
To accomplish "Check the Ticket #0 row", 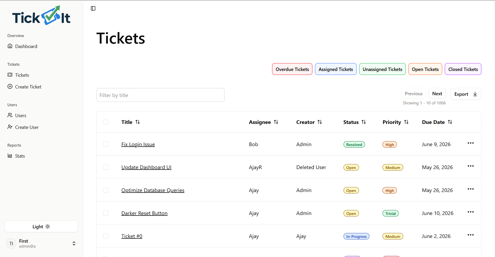I will (106, 236).
